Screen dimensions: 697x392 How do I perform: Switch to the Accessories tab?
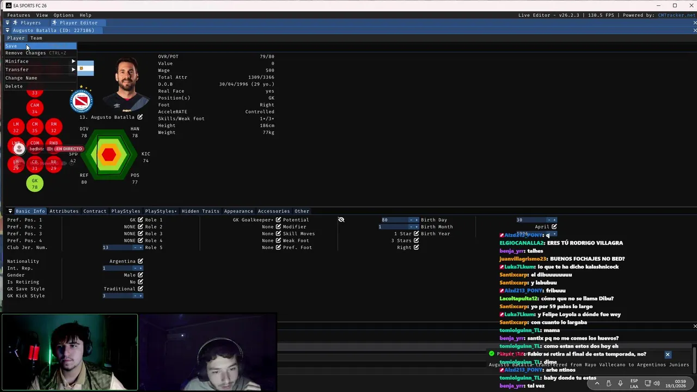coord(273,211)
